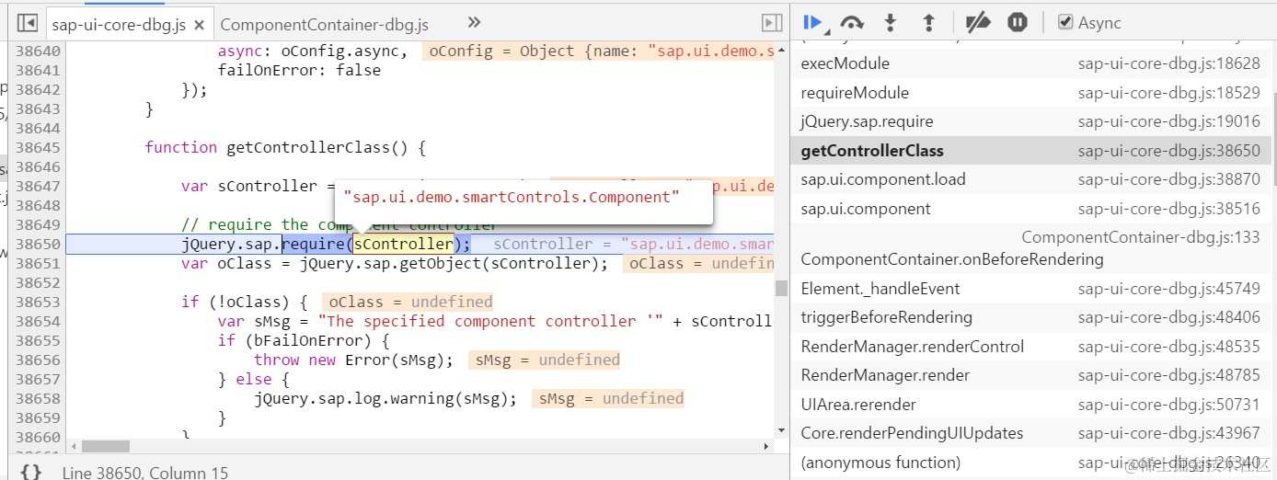Select UIArea.rerender stack frame
The image size is (1277, 480).
(x=1030, y=405)
